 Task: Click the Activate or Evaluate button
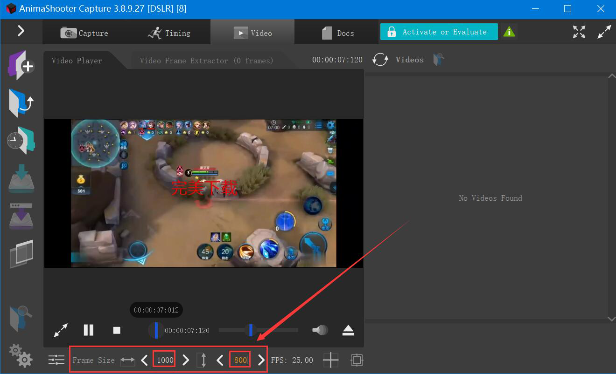[439, 32]
